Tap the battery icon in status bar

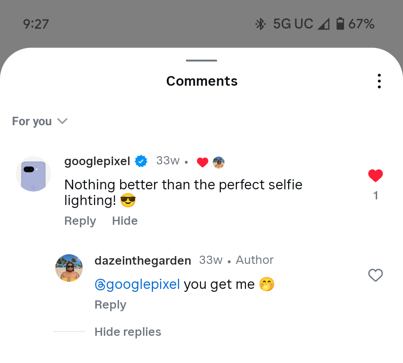340,24
